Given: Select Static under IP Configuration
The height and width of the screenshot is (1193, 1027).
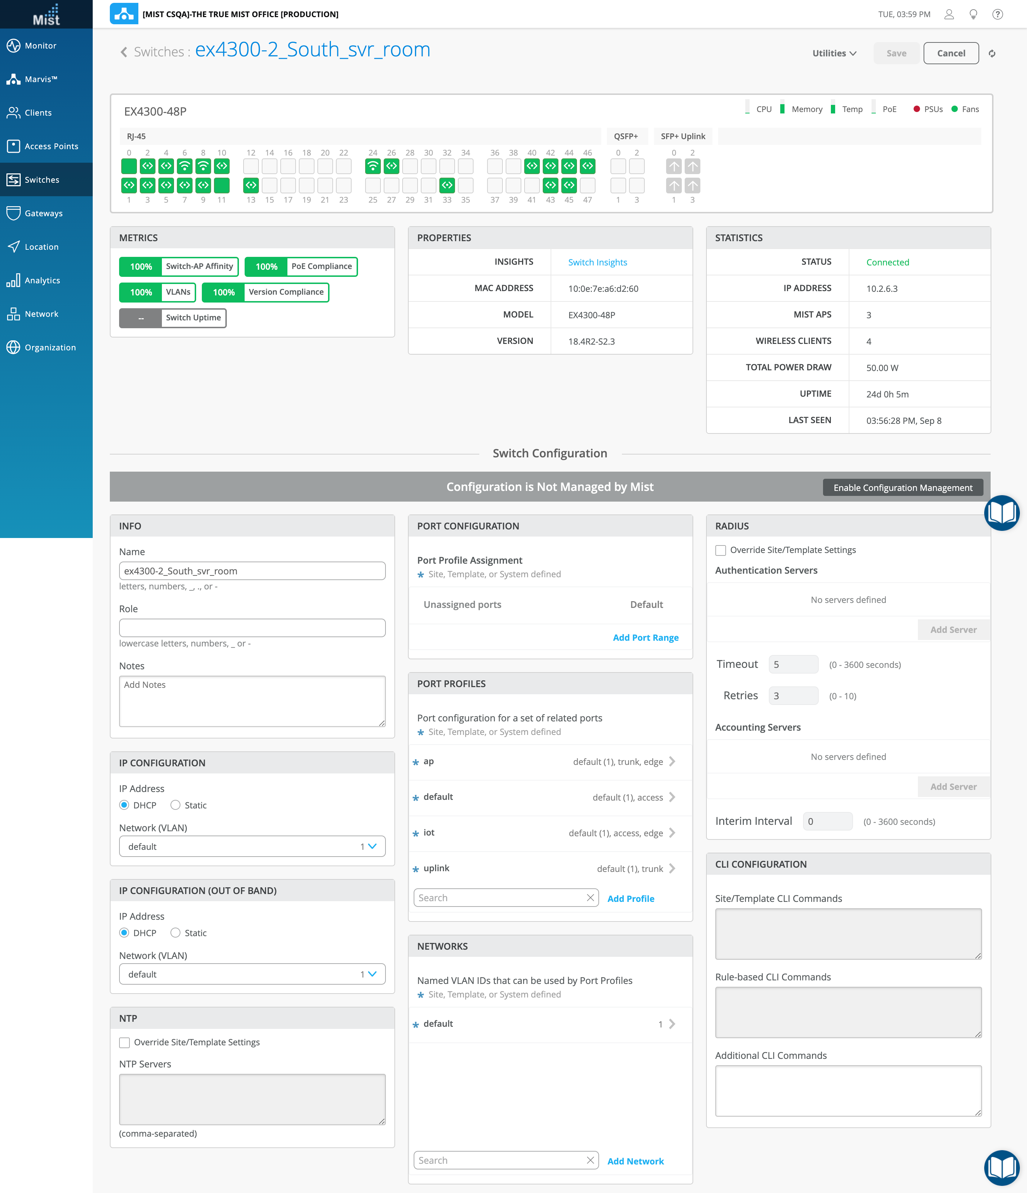Looking at the screenshot, I should pos(175,805).
